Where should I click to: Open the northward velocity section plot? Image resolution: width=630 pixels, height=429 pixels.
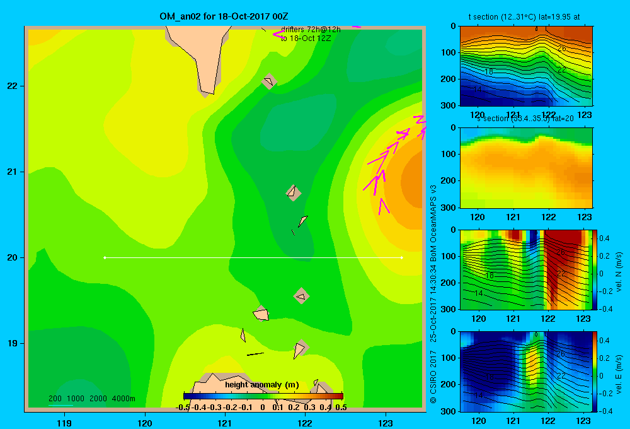526,269
